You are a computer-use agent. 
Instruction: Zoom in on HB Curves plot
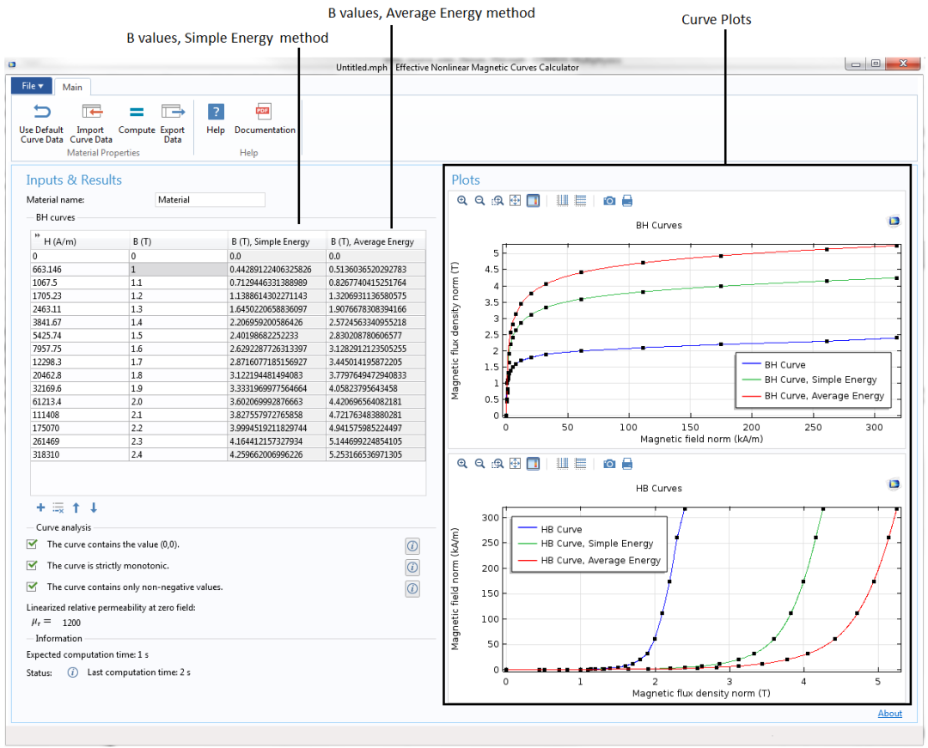tap(462, 465)
